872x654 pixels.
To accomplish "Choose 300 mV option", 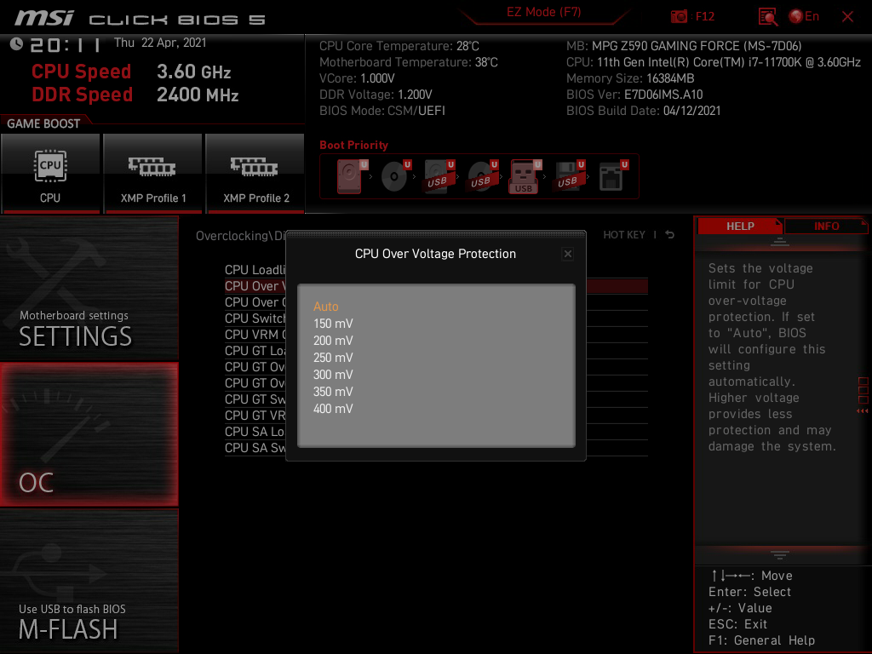I will tap(333, 375).
